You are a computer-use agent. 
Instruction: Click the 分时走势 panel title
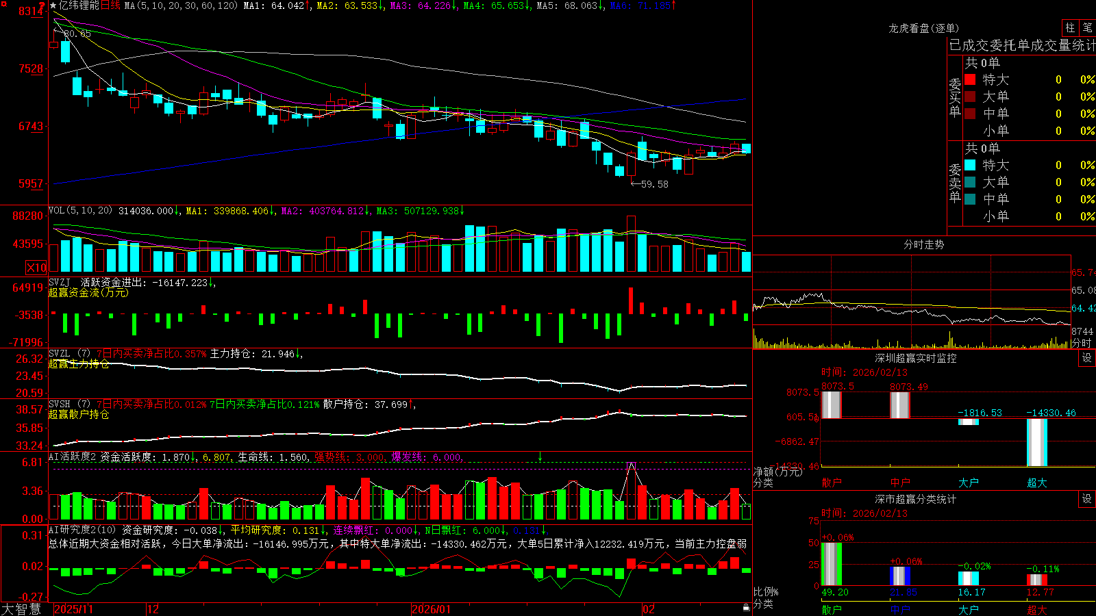[x=924, y=244]
